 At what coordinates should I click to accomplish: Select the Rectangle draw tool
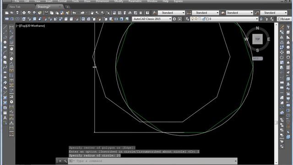tap(5, 47)
